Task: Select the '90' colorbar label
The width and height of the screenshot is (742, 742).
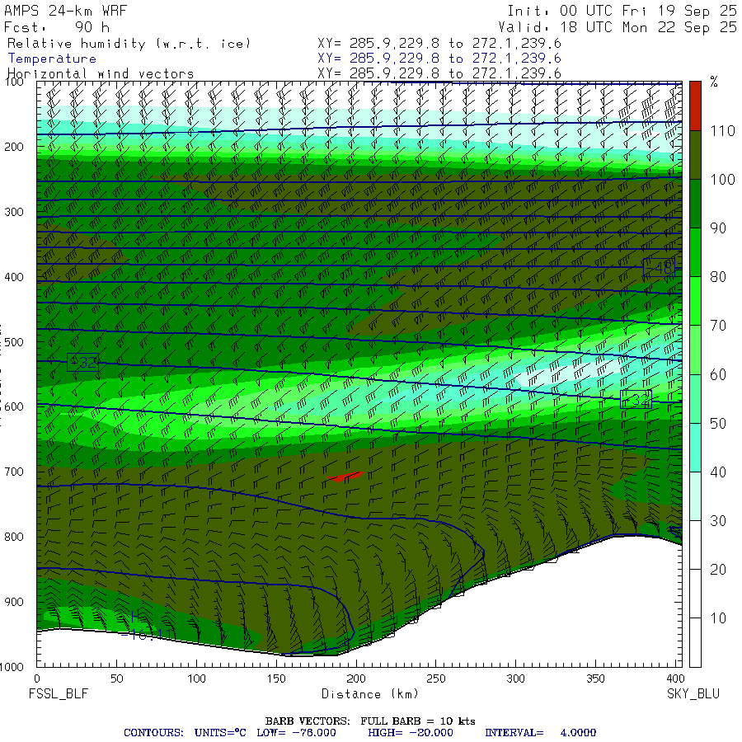Action: click(x=718, y=228)
